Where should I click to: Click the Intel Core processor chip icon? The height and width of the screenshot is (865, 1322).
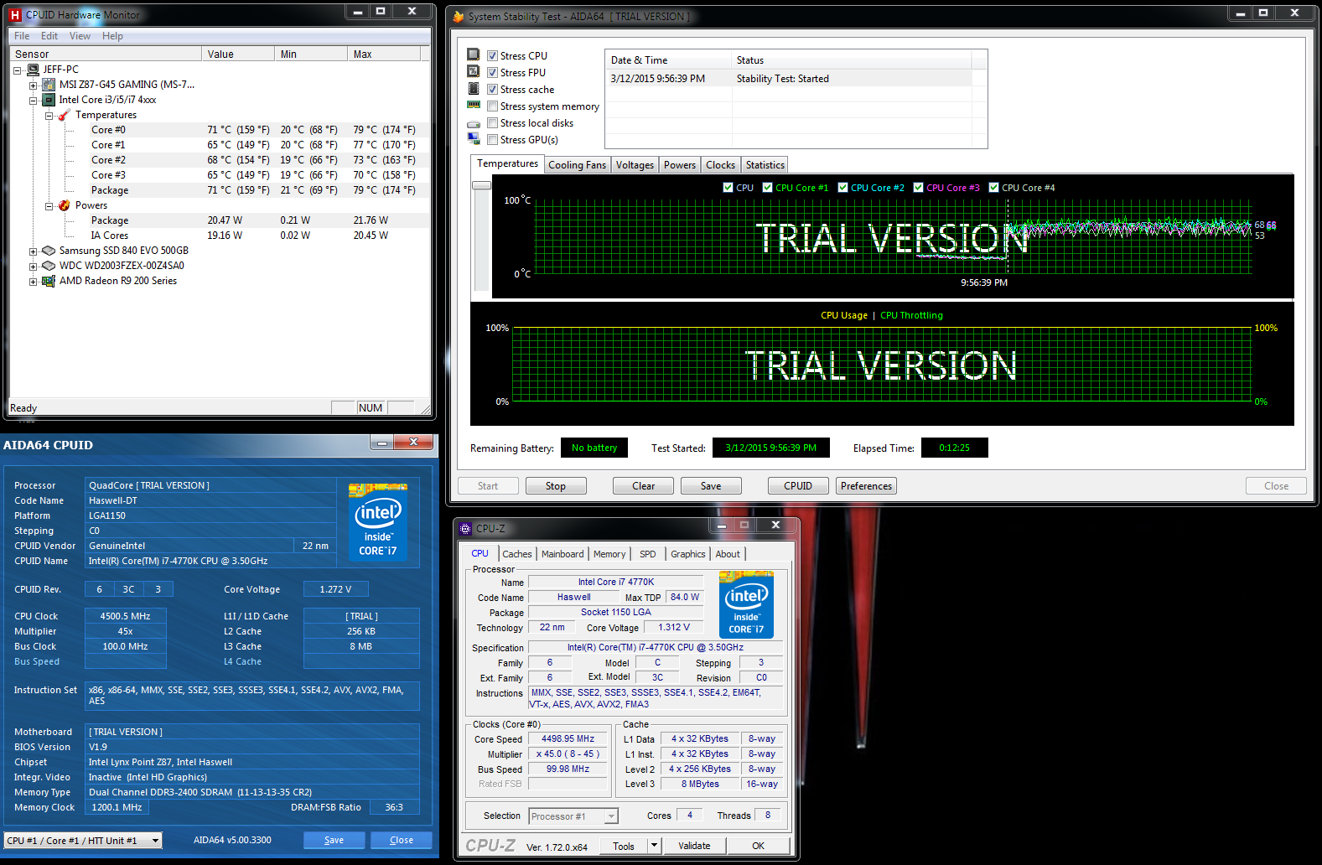point(49,100)
